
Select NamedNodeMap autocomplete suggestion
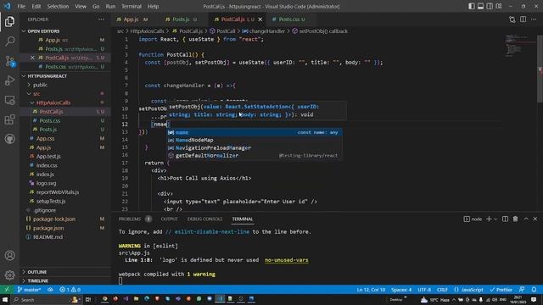[255, 140]
